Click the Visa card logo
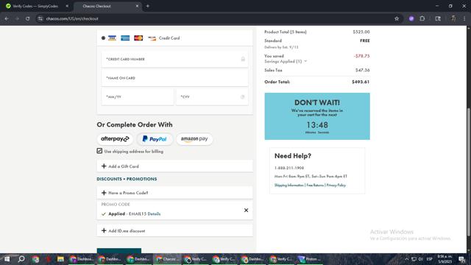 click(x=112, y=38)
